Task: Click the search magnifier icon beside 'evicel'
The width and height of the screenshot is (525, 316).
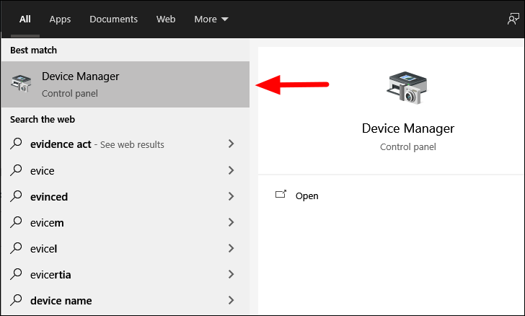Action: click(x=16, y=248)
